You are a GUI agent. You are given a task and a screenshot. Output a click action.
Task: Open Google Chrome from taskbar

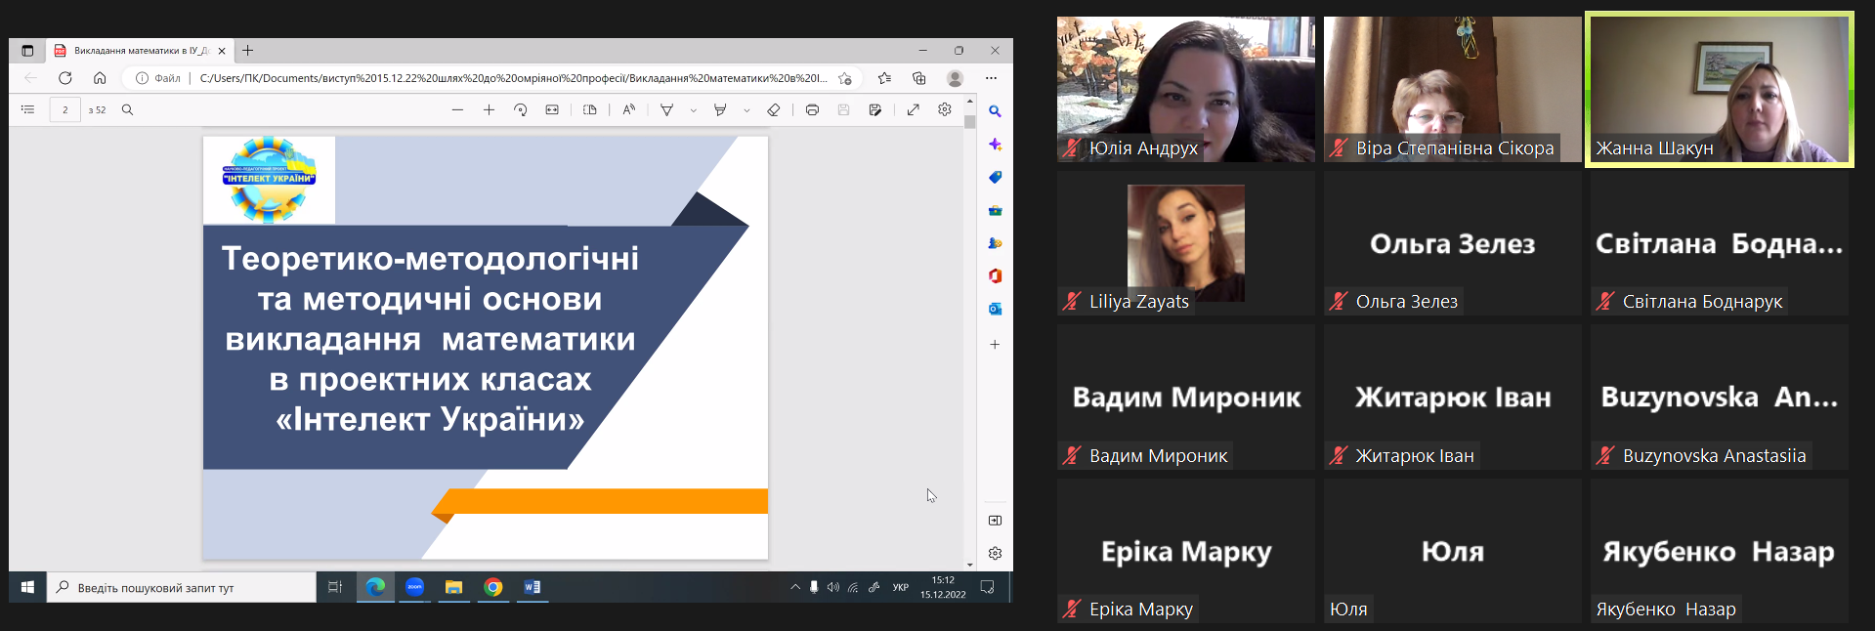coord(493,587)
